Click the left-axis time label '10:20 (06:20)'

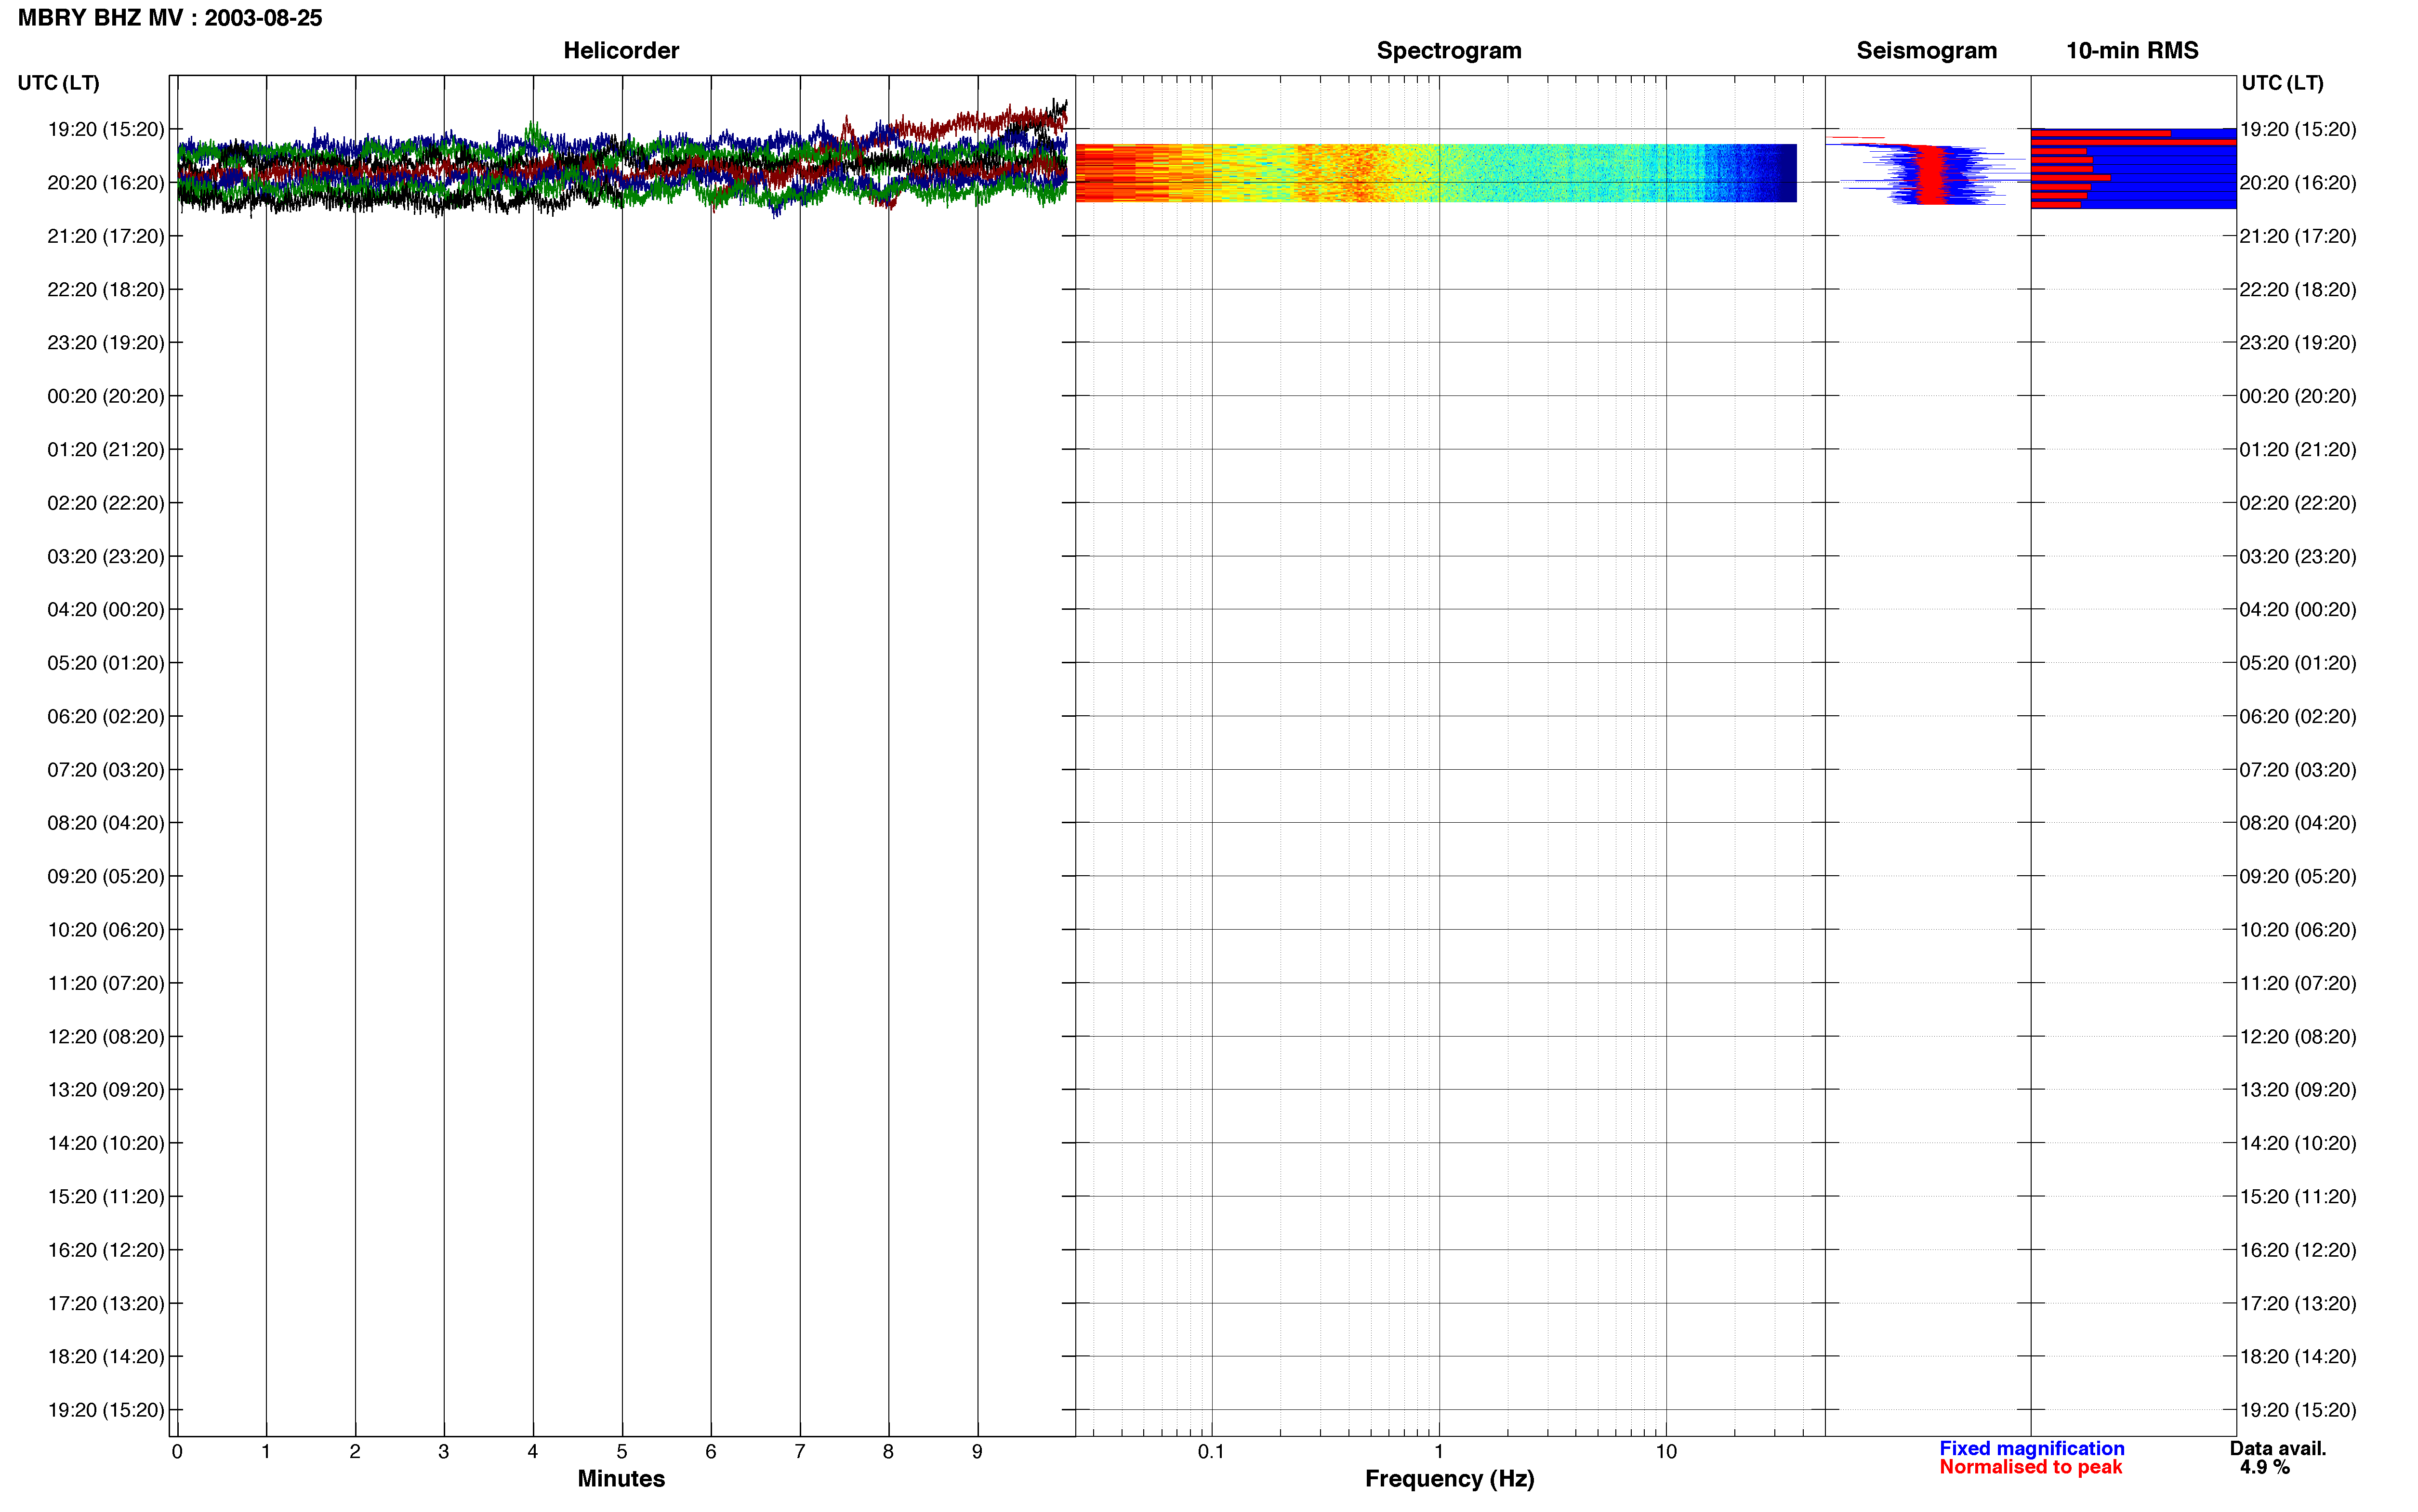click(105, 930)
